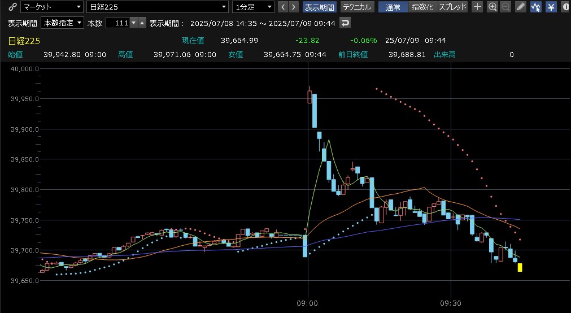Open テクニカル settings
The image size is (571, 313).
(x=357, y=7)
